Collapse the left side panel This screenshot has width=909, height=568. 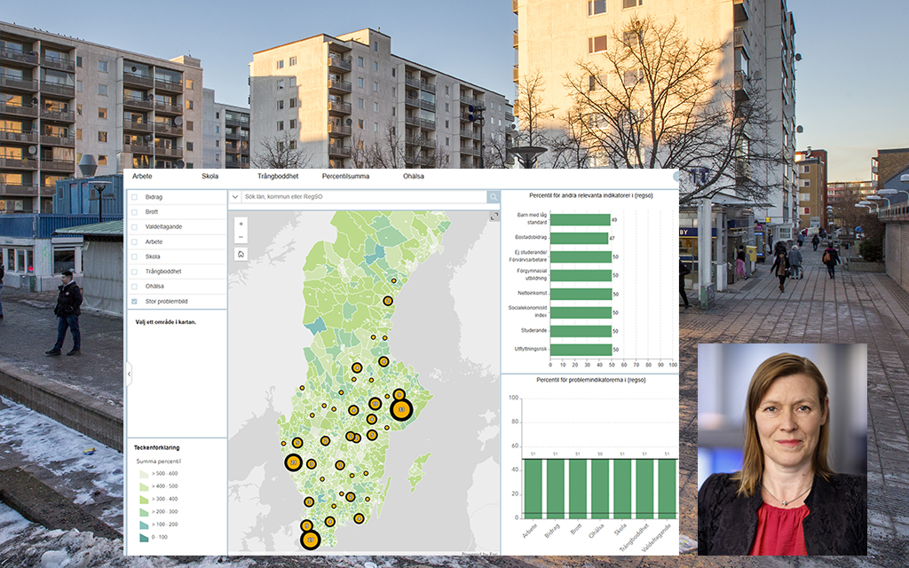click(x=130, y=374)
